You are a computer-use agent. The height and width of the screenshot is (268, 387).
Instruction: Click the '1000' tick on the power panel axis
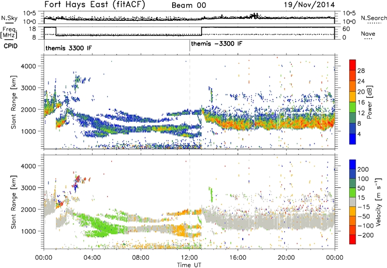[29, 131]
